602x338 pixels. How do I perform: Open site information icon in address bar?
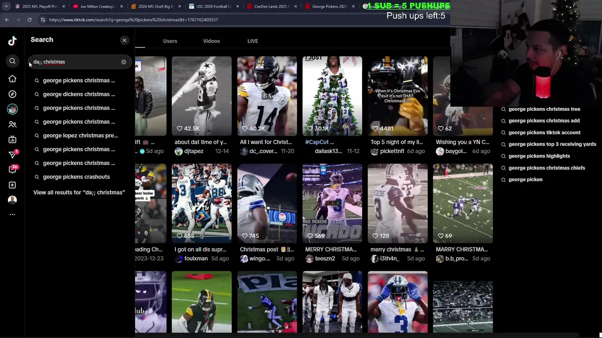pyautogui.click(x=43, y=20)
